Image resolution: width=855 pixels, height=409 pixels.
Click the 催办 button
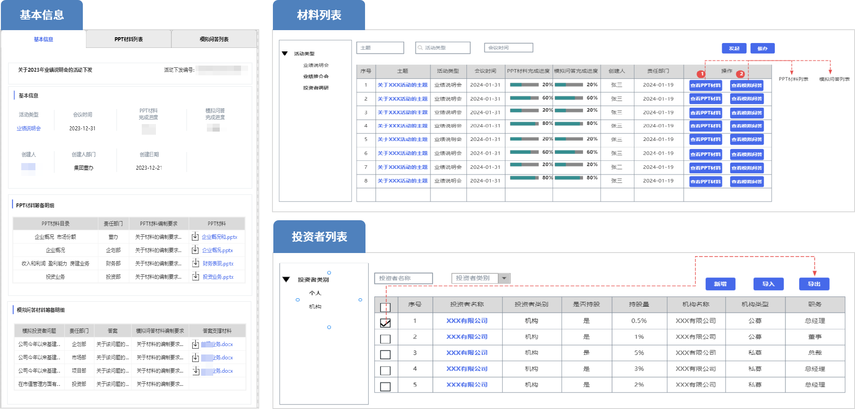tap(762, 48)
